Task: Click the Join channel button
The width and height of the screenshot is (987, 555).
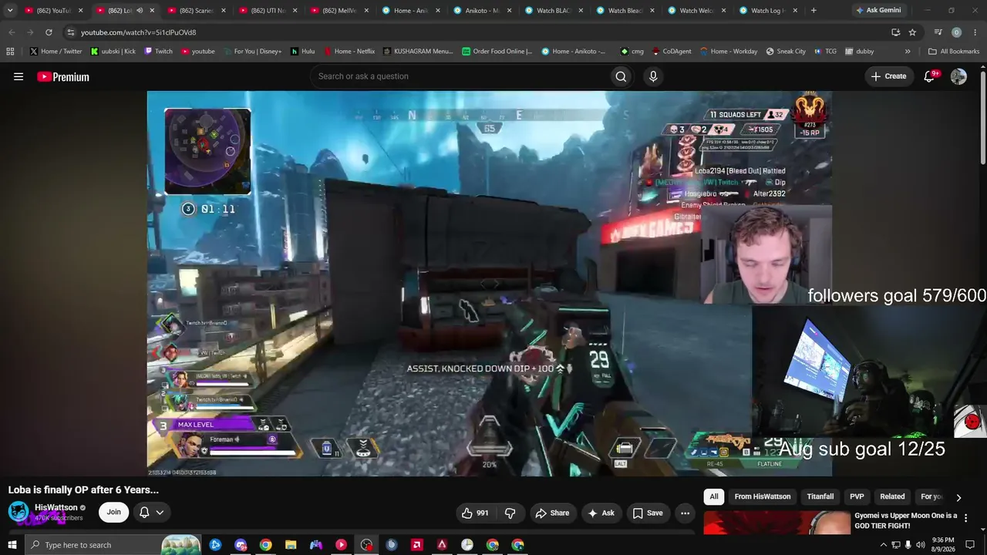Action: [x=114, y=512]
